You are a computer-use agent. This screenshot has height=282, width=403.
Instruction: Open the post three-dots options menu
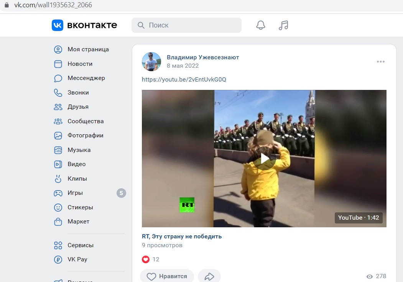381,62
